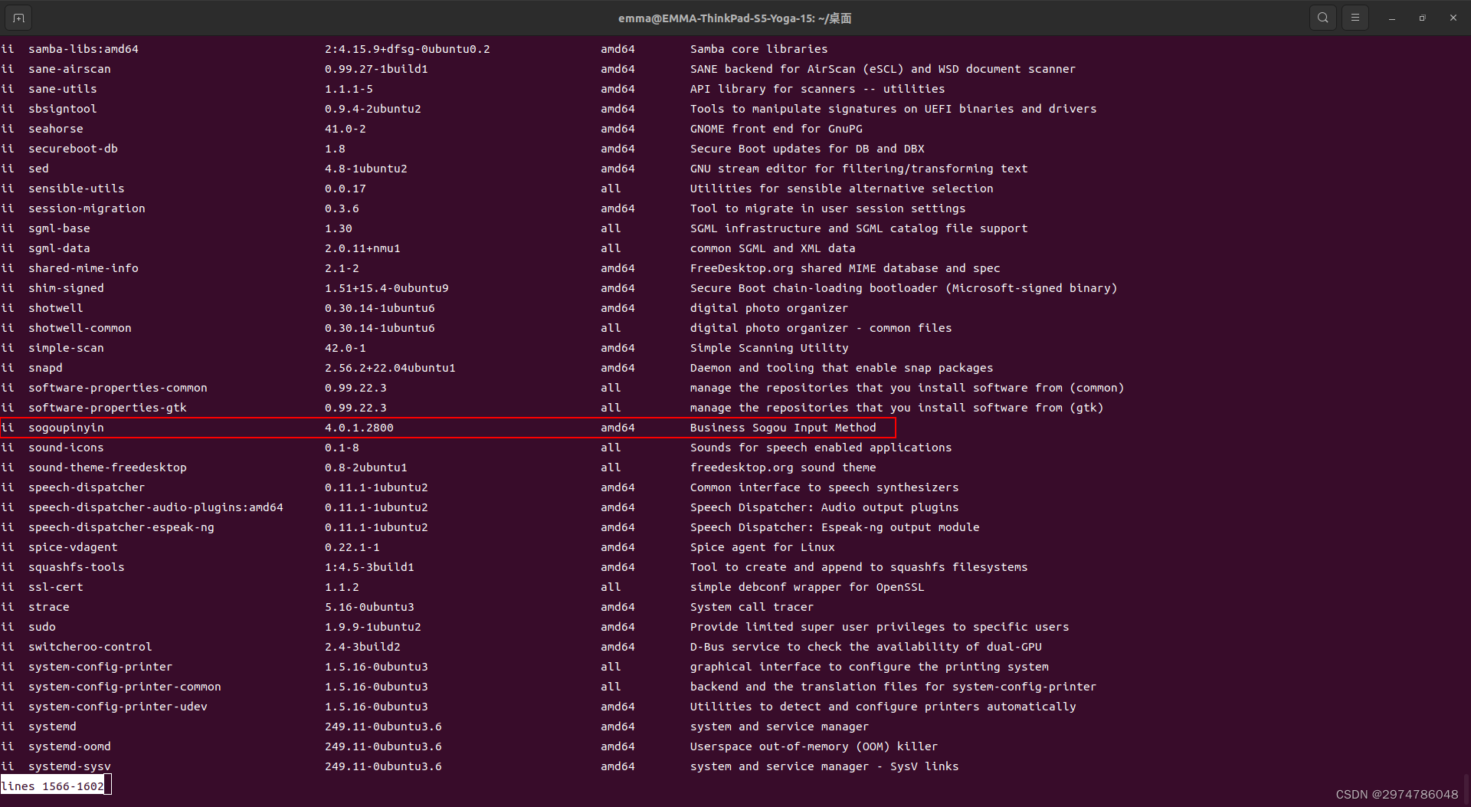Click the sgml-base package name

pyautogui.click(x=59, y=228)
